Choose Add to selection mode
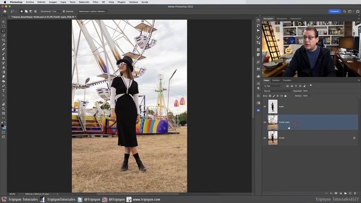The width and height of the screenshot is (361, 203). point(27,11)
